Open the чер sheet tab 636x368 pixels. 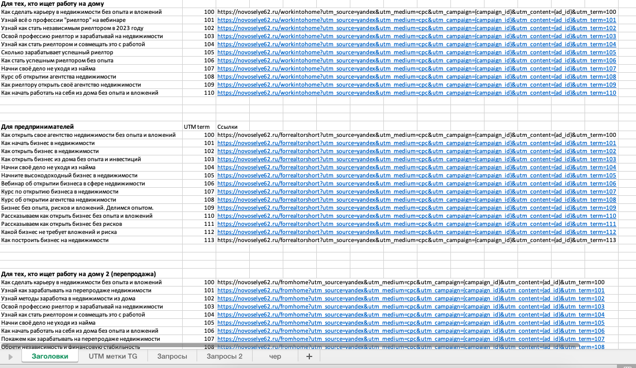275,356
